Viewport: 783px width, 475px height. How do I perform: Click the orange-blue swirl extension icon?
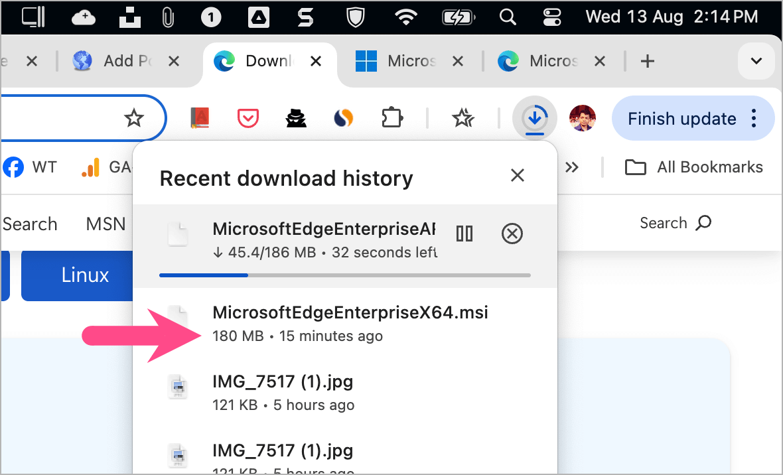[344, 118]
